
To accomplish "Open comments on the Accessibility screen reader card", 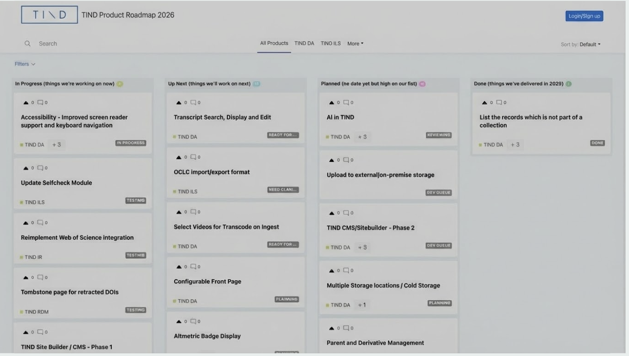I will pyautogui.click(x=41, y=102).
